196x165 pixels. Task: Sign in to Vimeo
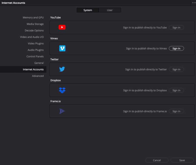(x=176, y=49)
